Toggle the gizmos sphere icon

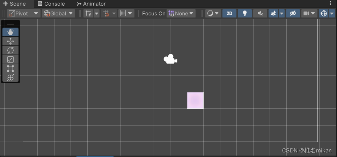tap(323, 13)
